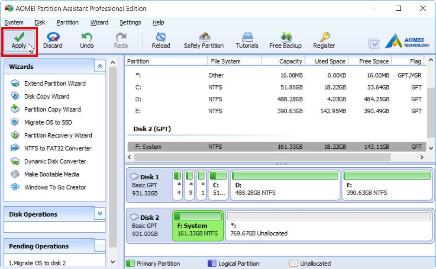The height and width of the screenshot is (269, 436).
Task: Open the Safely Partition tool
Action: 204,41
